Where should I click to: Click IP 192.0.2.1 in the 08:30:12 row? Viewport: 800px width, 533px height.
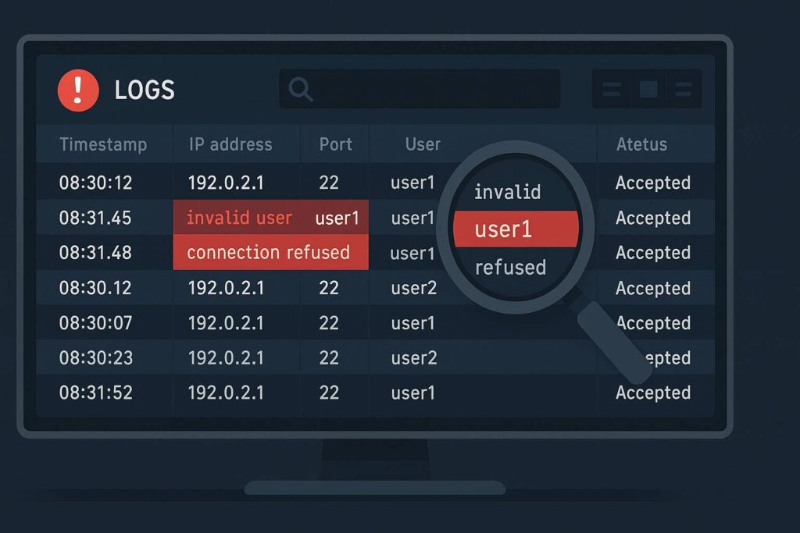226,183
